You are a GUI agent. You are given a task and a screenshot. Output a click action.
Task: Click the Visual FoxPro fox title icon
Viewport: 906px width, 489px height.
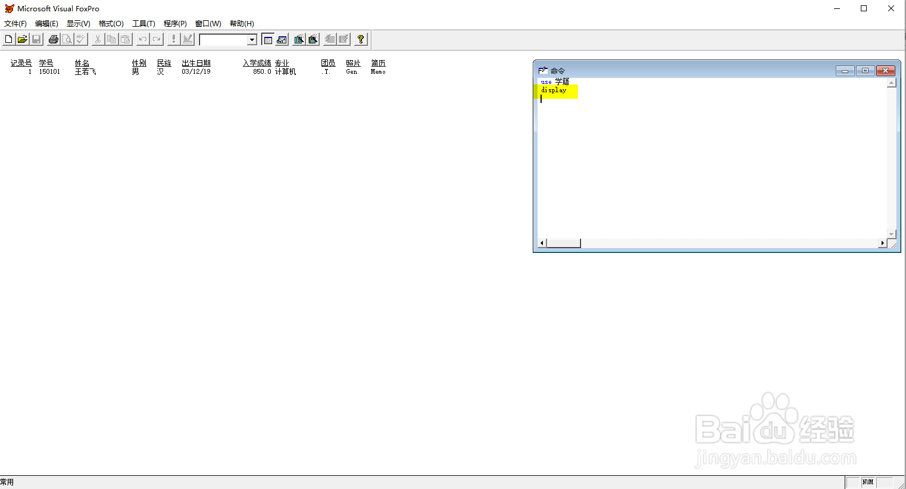9,8
